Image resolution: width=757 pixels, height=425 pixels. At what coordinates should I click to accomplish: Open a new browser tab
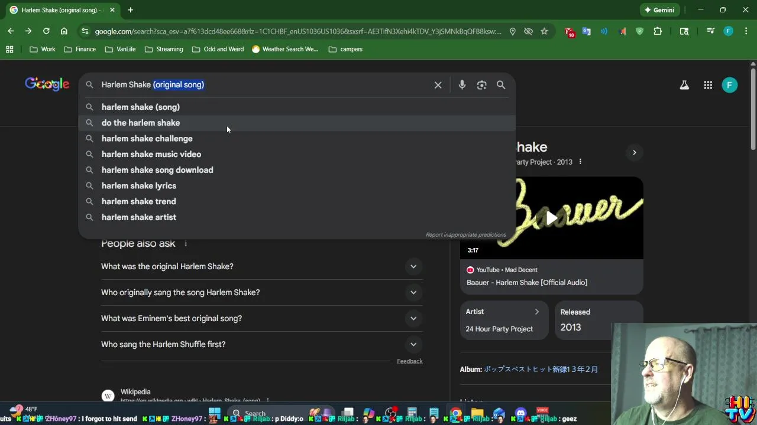[x=130, y=10]
